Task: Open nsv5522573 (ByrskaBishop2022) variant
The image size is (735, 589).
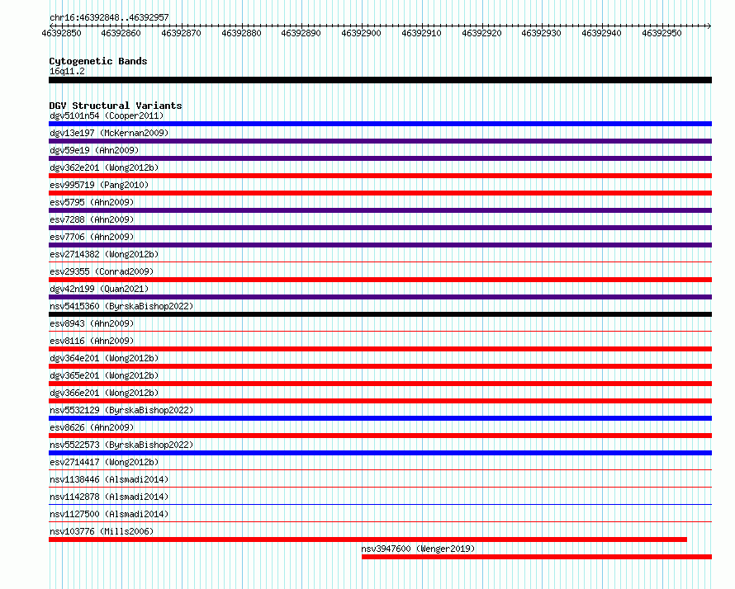Action: point(121,445)
